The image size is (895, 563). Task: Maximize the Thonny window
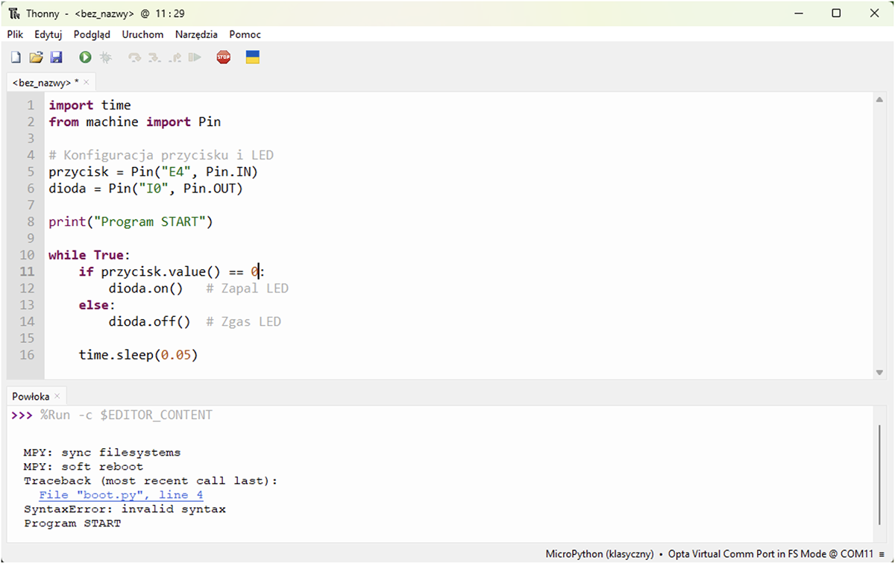tap(836, 13)
